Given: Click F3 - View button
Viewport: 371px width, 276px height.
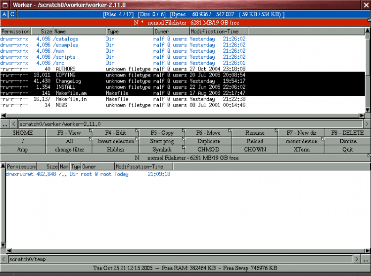Looking at the screenshot, I should point(69,133).
